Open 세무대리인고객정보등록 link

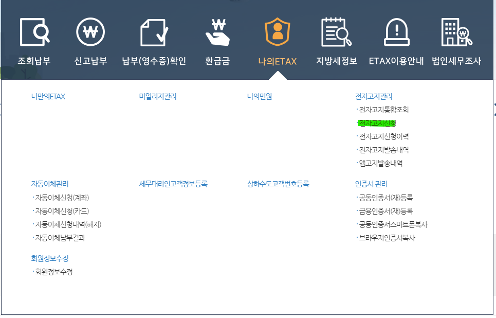[173, 184]
